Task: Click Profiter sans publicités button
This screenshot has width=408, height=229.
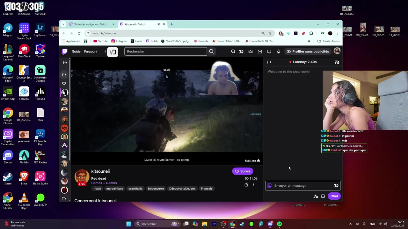Action: 308,52
